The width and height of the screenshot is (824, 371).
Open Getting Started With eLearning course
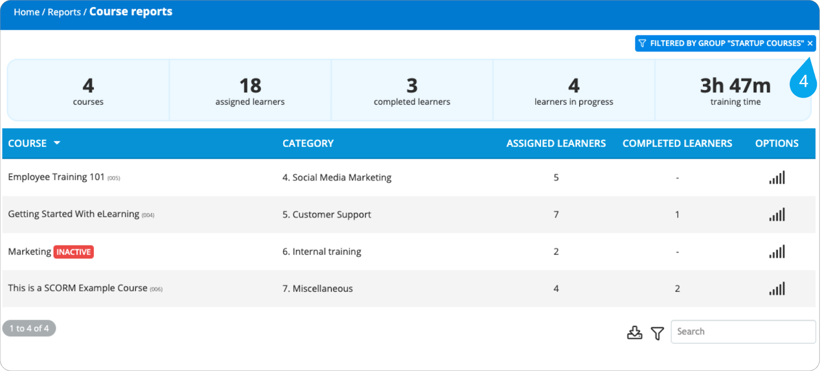click(x=74, y=214)
